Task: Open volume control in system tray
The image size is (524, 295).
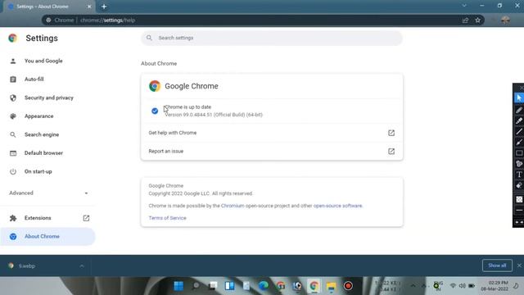Action: tap(462, 286)
